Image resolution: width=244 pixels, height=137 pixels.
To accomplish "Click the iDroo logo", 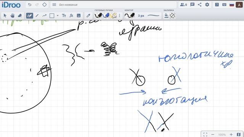I will (11, 5).
